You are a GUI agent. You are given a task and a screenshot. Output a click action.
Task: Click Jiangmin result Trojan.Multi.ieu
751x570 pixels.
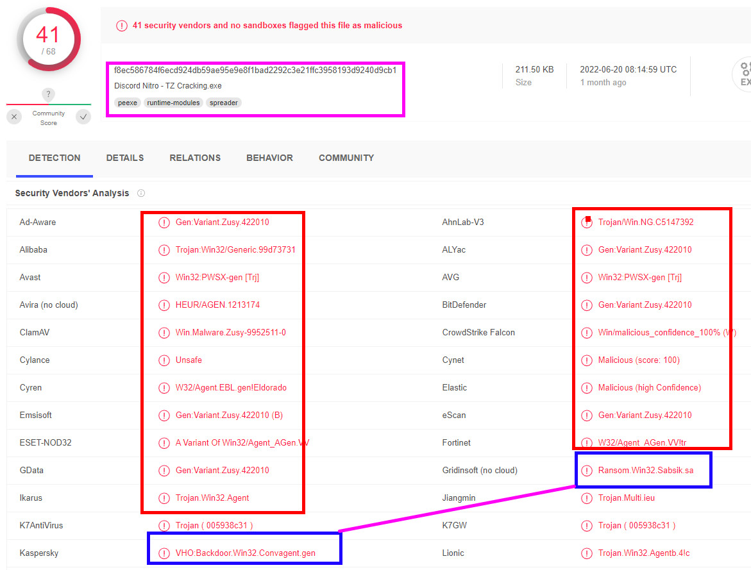tap(626, 498)
